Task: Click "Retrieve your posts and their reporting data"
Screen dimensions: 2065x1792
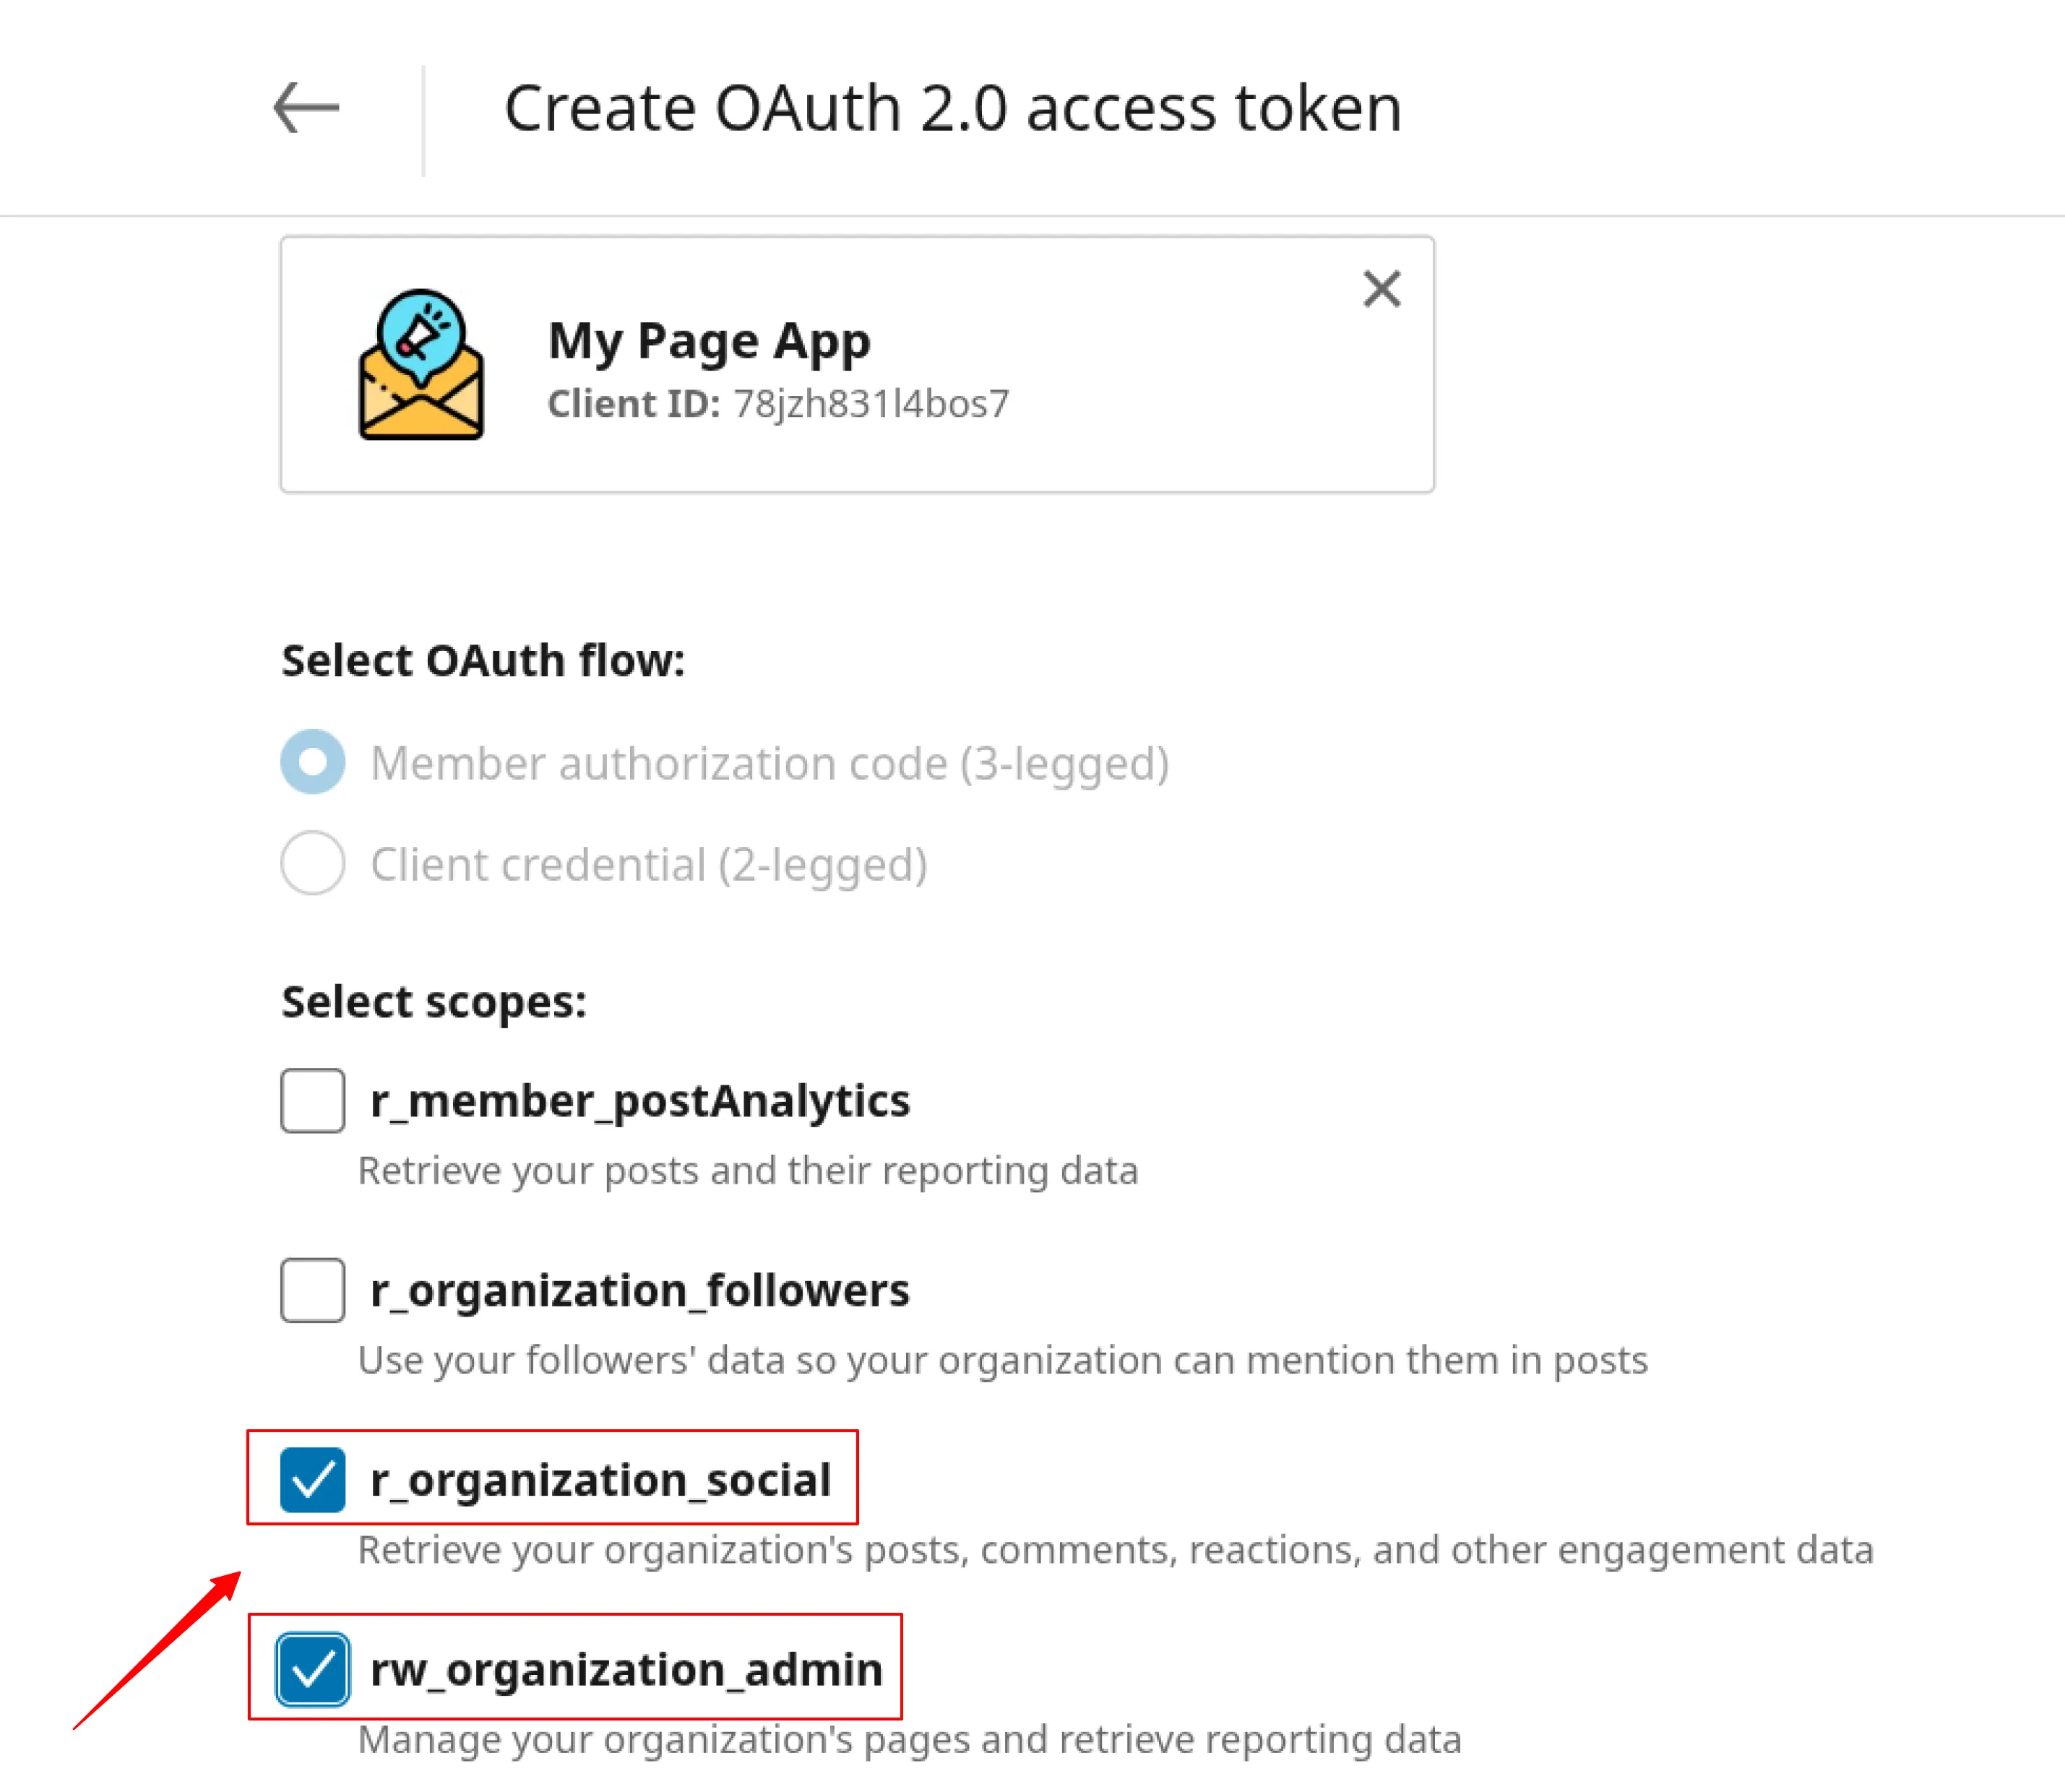Action: tap(748, 1171)
